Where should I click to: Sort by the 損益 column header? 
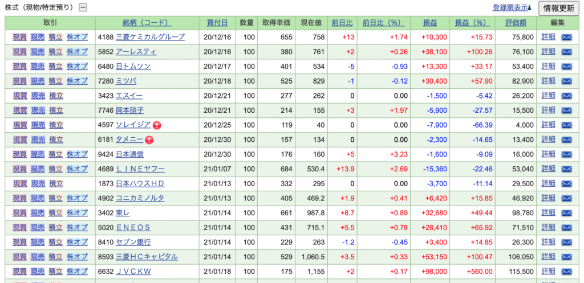point(430,23)
